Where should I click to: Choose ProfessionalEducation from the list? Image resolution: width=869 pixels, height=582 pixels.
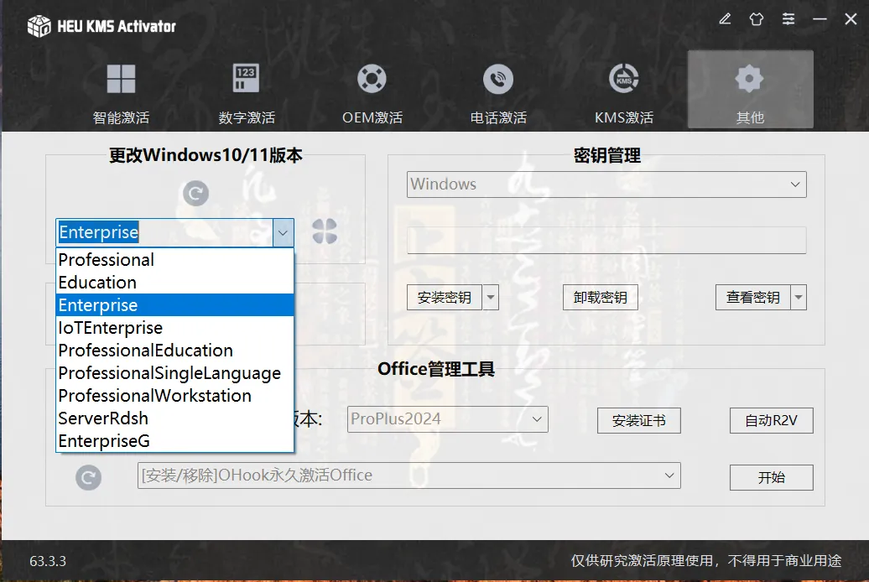(174, 351)
